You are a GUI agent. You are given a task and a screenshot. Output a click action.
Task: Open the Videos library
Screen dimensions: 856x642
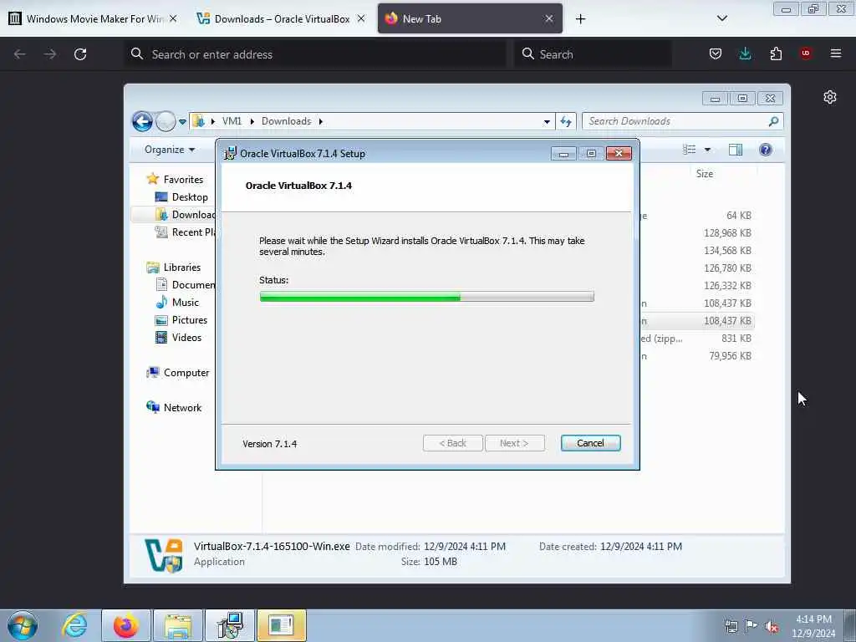[x=186, y=338]
